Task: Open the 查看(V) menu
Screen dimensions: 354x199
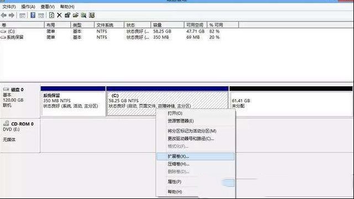Action: pos(48,7)
